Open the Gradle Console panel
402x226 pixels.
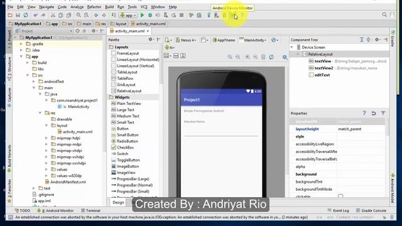click(371, 210)
